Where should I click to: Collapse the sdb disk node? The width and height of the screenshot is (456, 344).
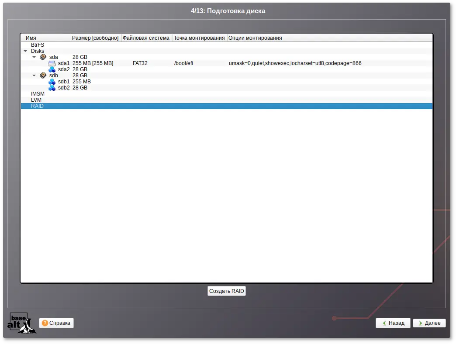(x=34, y=76)
